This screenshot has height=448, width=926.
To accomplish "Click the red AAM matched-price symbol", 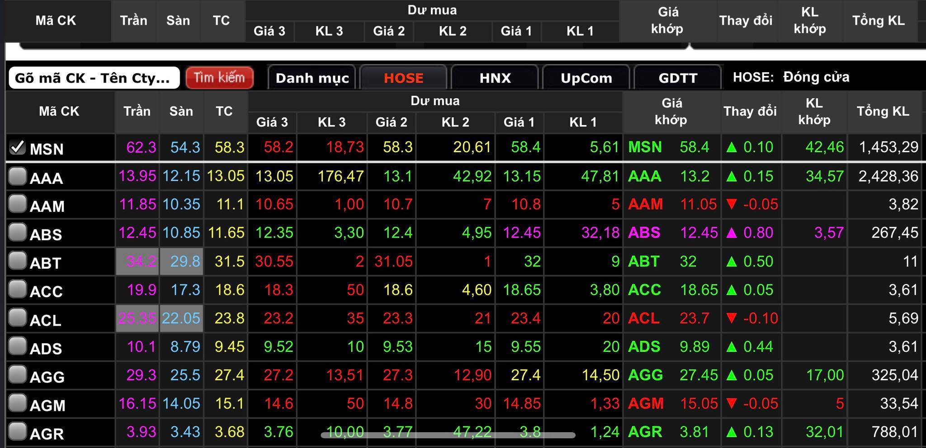I will 646,204.
